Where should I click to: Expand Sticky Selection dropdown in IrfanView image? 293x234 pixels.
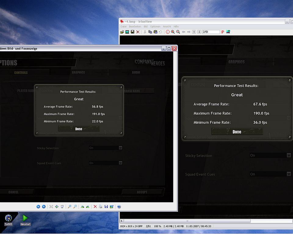point(289,155)
